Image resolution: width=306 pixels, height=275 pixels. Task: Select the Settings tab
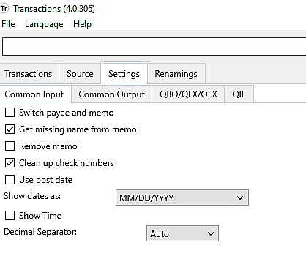[x=124, y=73]
